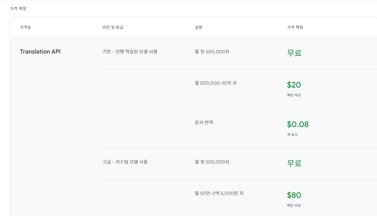Click 월 첫 500,000자 in the 기본 tier
The height and width of the screenshot is (216, 377).
212,52
